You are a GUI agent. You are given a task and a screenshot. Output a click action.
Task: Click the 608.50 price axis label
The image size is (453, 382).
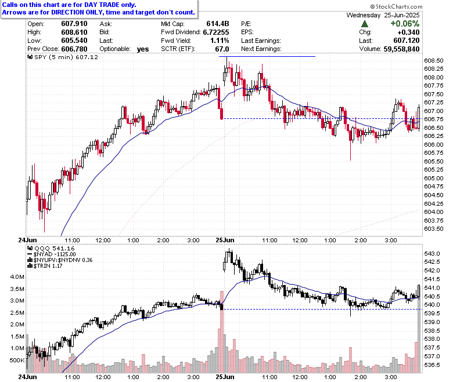pos(434,60)
